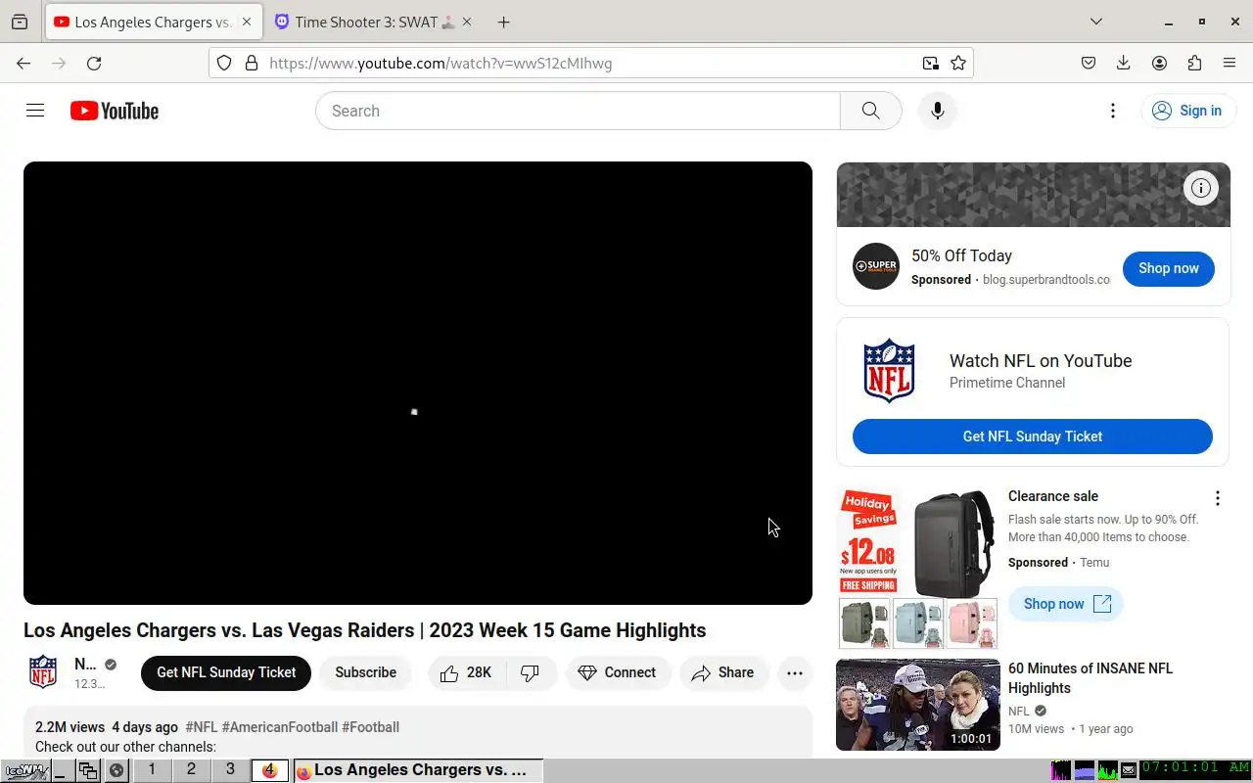Start voice search with the microphone icon

[937, 111]
